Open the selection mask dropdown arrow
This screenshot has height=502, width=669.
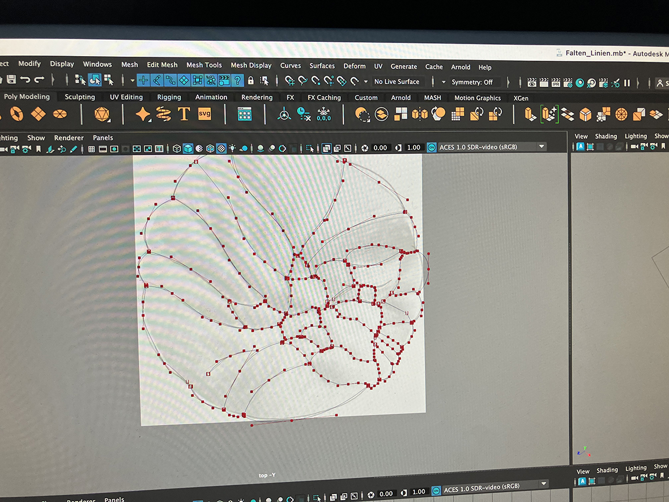(x=132, y=80)
